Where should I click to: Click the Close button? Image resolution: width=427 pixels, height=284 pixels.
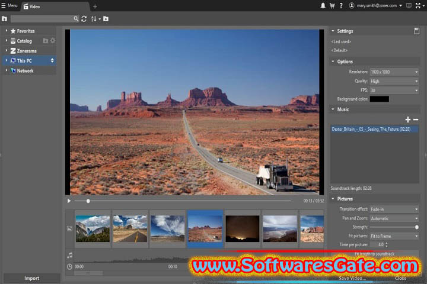[x=400, y=278]
